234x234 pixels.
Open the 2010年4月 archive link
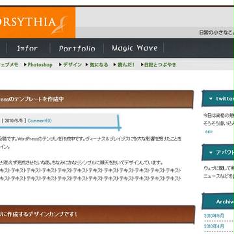click(x=214, y=226)
